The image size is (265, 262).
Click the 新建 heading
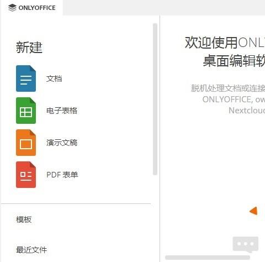pos(29,48)
